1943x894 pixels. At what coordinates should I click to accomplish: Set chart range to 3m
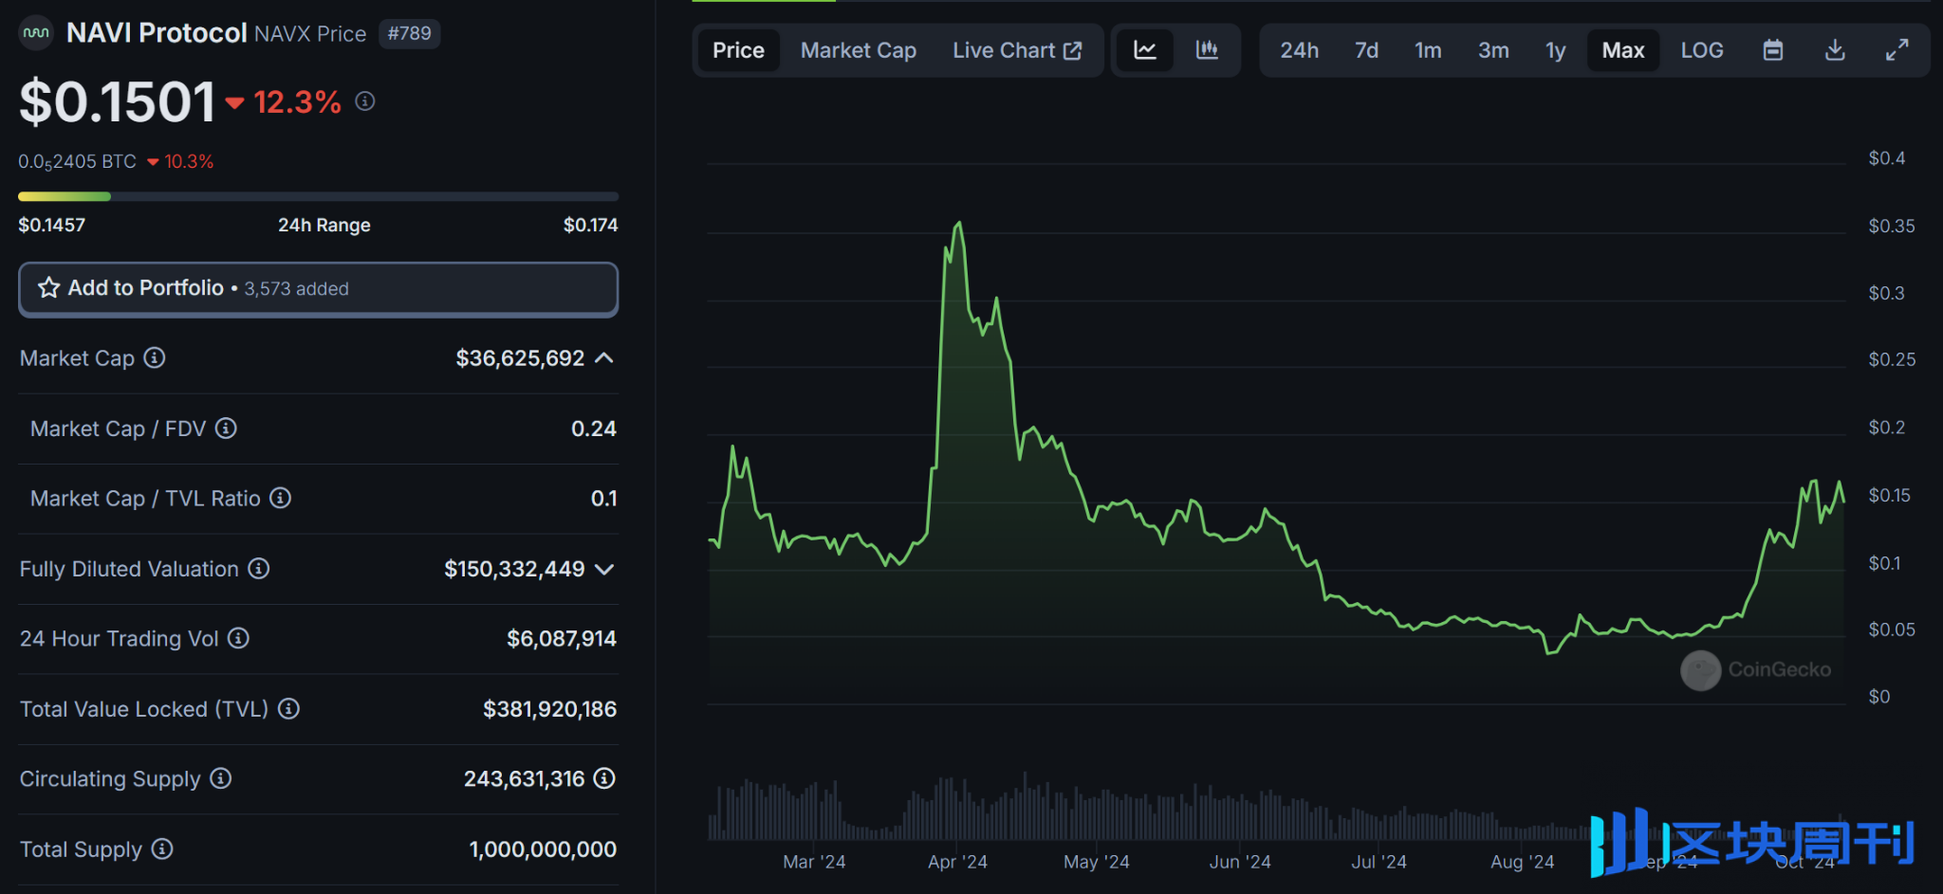(x=1493, y=50)
